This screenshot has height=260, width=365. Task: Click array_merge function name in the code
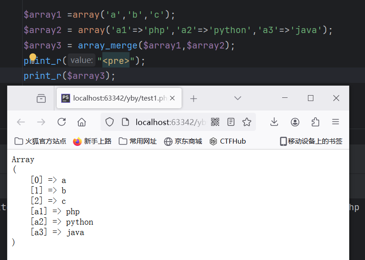pyautogui.click(x=107, y=45)
